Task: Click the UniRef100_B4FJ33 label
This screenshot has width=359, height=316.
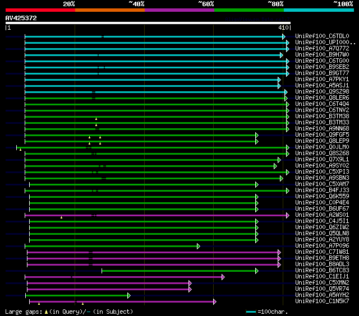Action: 322,190
